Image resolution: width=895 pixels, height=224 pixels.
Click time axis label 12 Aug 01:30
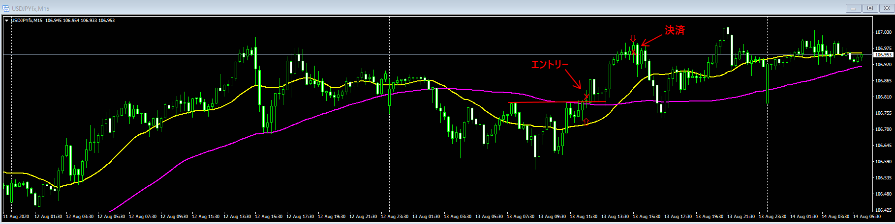point(48,217)
